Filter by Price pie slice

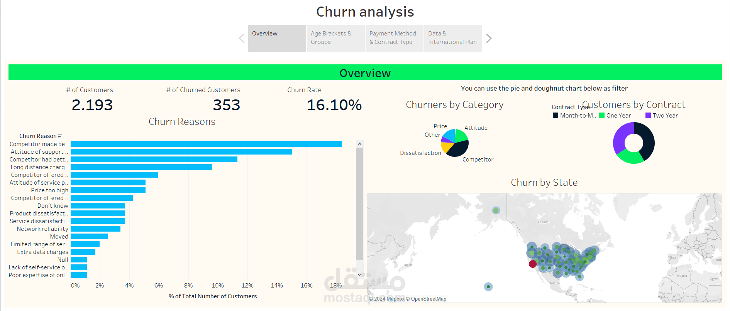450,135
